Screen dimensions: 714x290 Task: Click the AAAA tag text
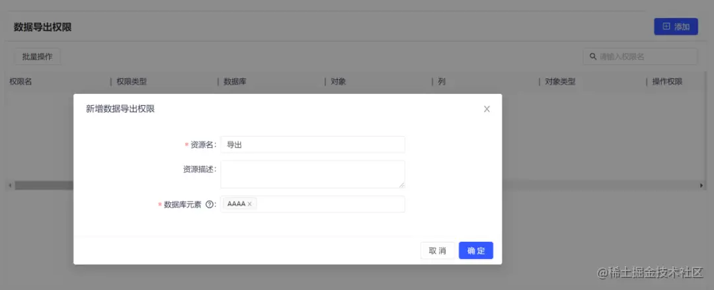pyautogui.click(x=236, y=204)
